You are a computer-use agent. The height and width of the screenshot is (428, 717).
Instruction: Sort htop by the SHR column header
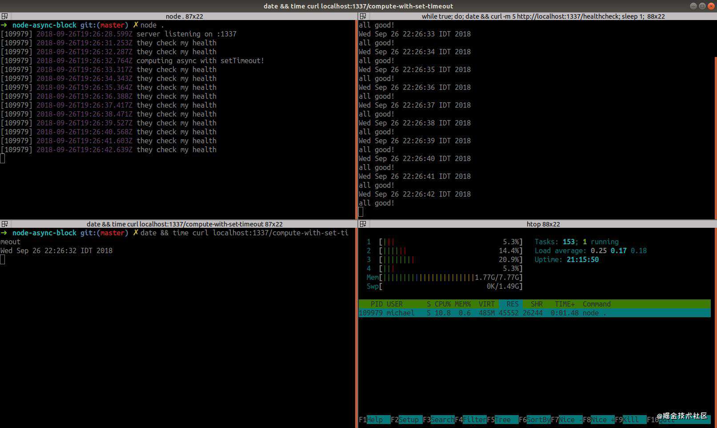coord(537,304)
